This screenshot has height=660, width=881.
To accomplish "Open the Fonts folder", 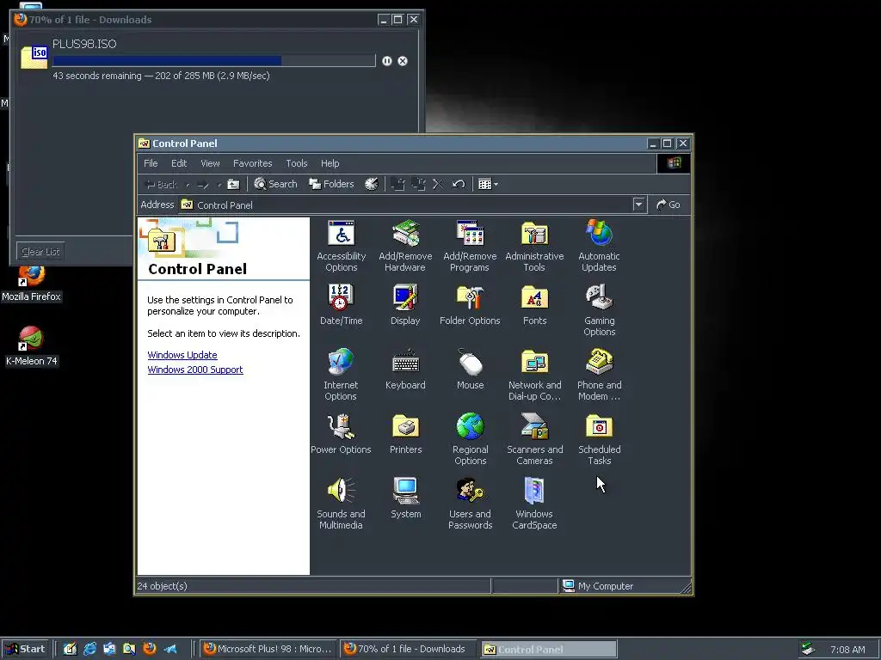I will pyautogui.click(x=534, y=305).
